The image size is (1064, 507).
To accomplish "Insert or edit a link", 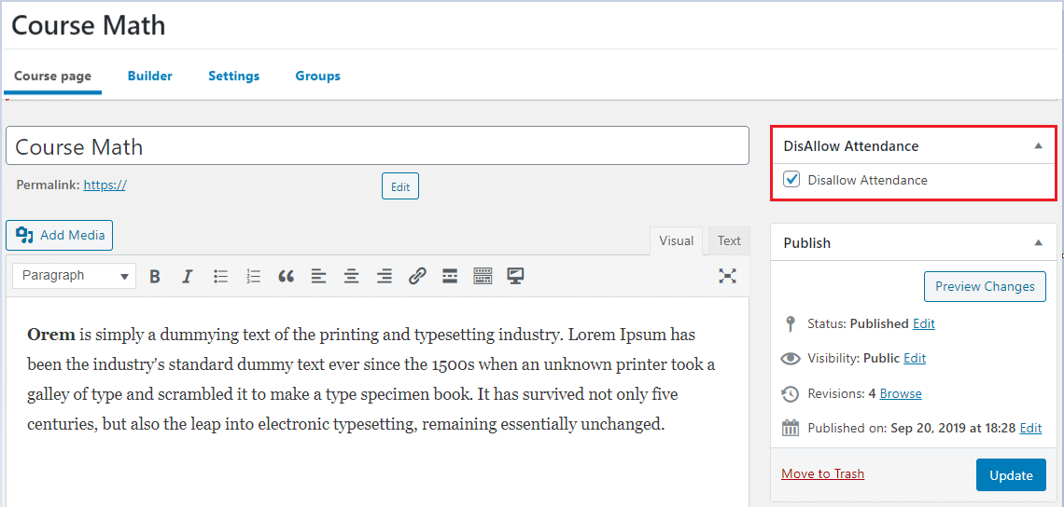I will pos(417,276).
